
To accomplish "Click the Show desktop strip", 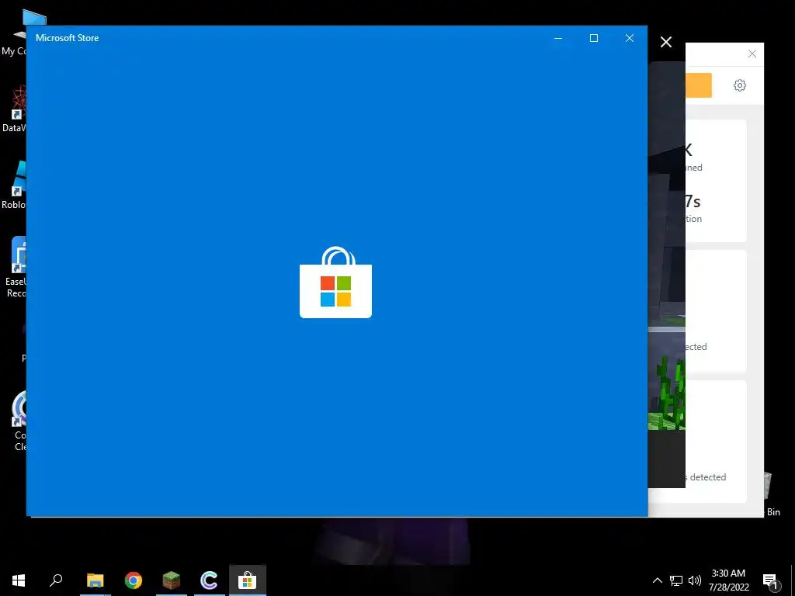I will (793, 580).
